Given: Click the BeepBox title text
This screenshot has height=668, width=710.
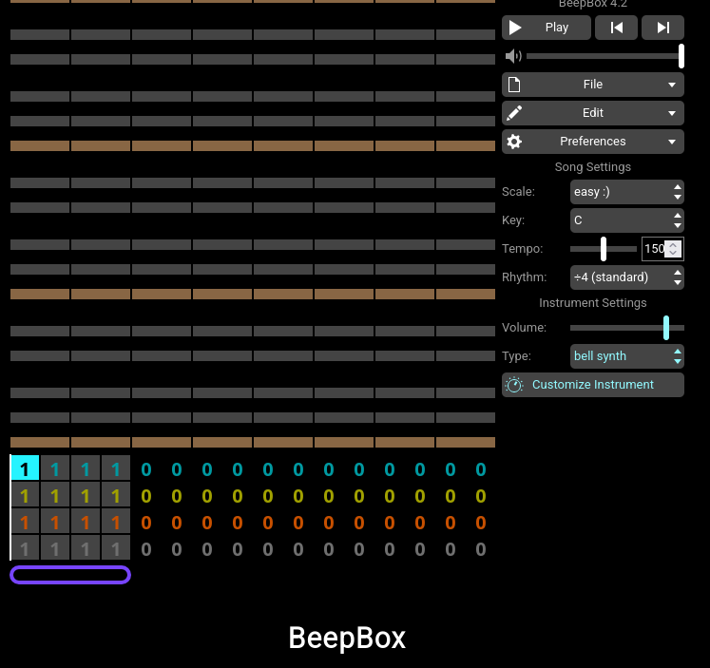Looking at the screenshot, I should point(347,638).
